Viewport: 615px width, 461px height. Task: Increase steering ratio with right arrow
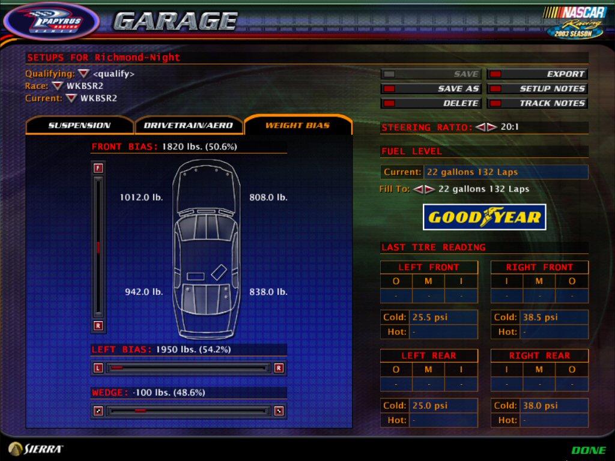pos(492,127)
